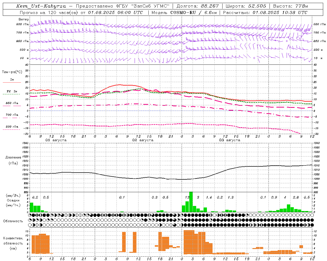This screenshot has width=327, height=261.
Task: Click the Долгота: 88.267 value
Action: click(198, 6)
